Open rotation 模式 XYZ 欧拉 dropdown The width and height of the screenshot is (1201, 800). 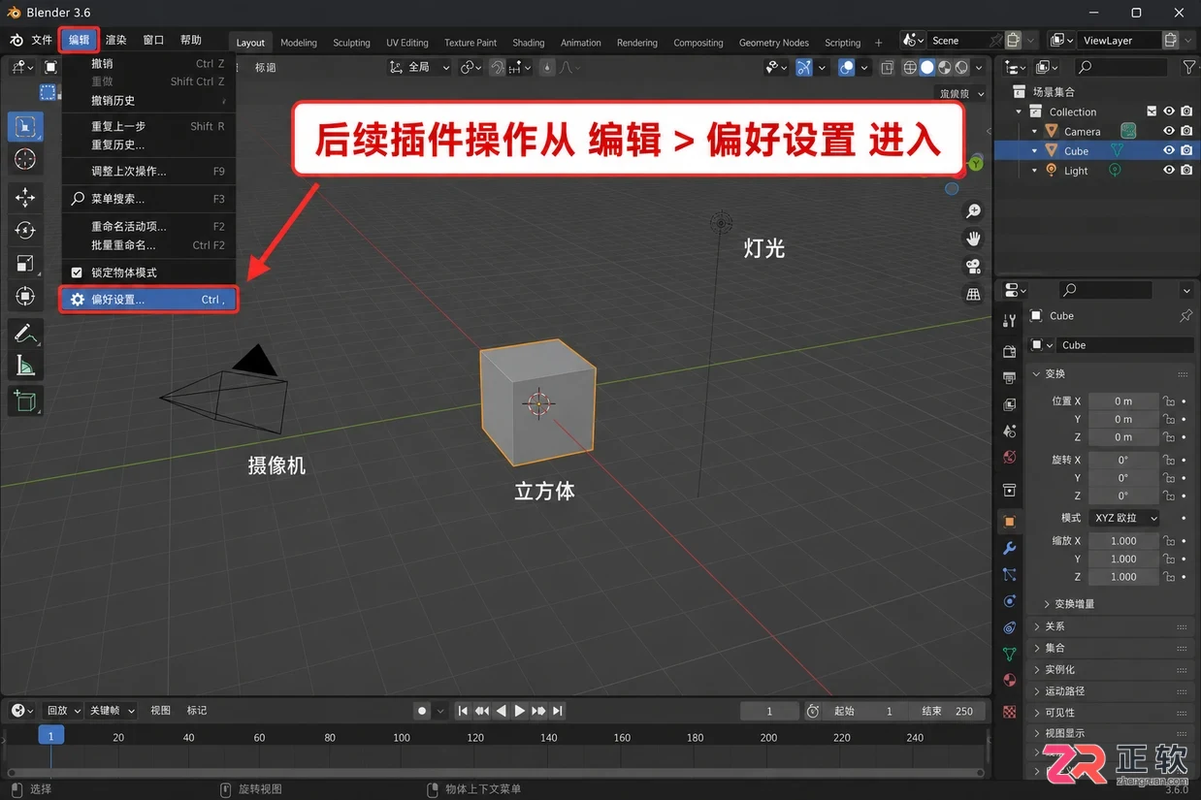(x=1124, y=518)
